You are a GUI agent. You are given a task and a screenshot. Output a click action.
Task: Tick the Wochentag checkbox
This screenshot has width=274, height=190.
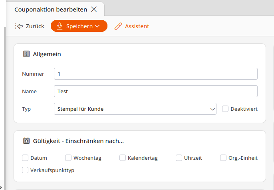pos(68,158)
